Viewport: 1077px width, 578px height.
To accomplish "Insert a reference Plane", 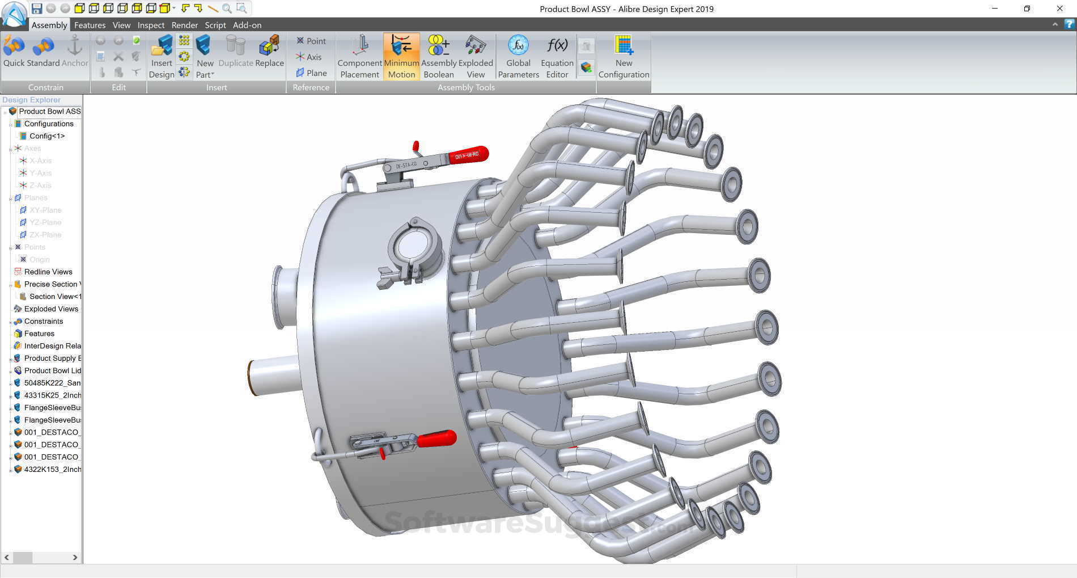I will click(x=311, y=73).
